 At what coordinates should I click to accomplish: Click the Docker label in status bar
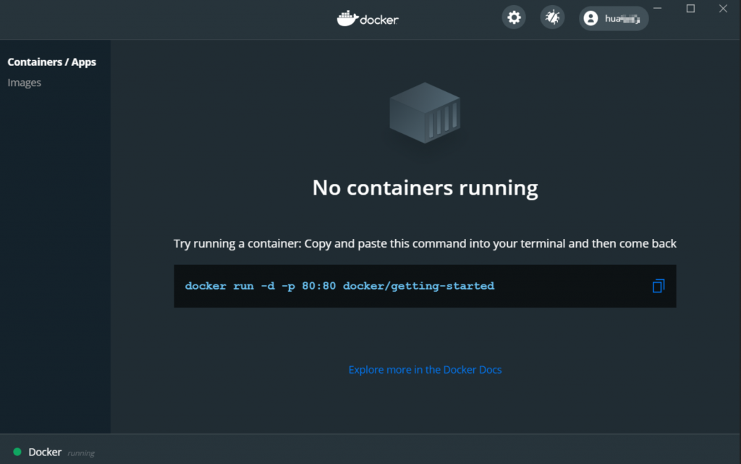point(45,452)
